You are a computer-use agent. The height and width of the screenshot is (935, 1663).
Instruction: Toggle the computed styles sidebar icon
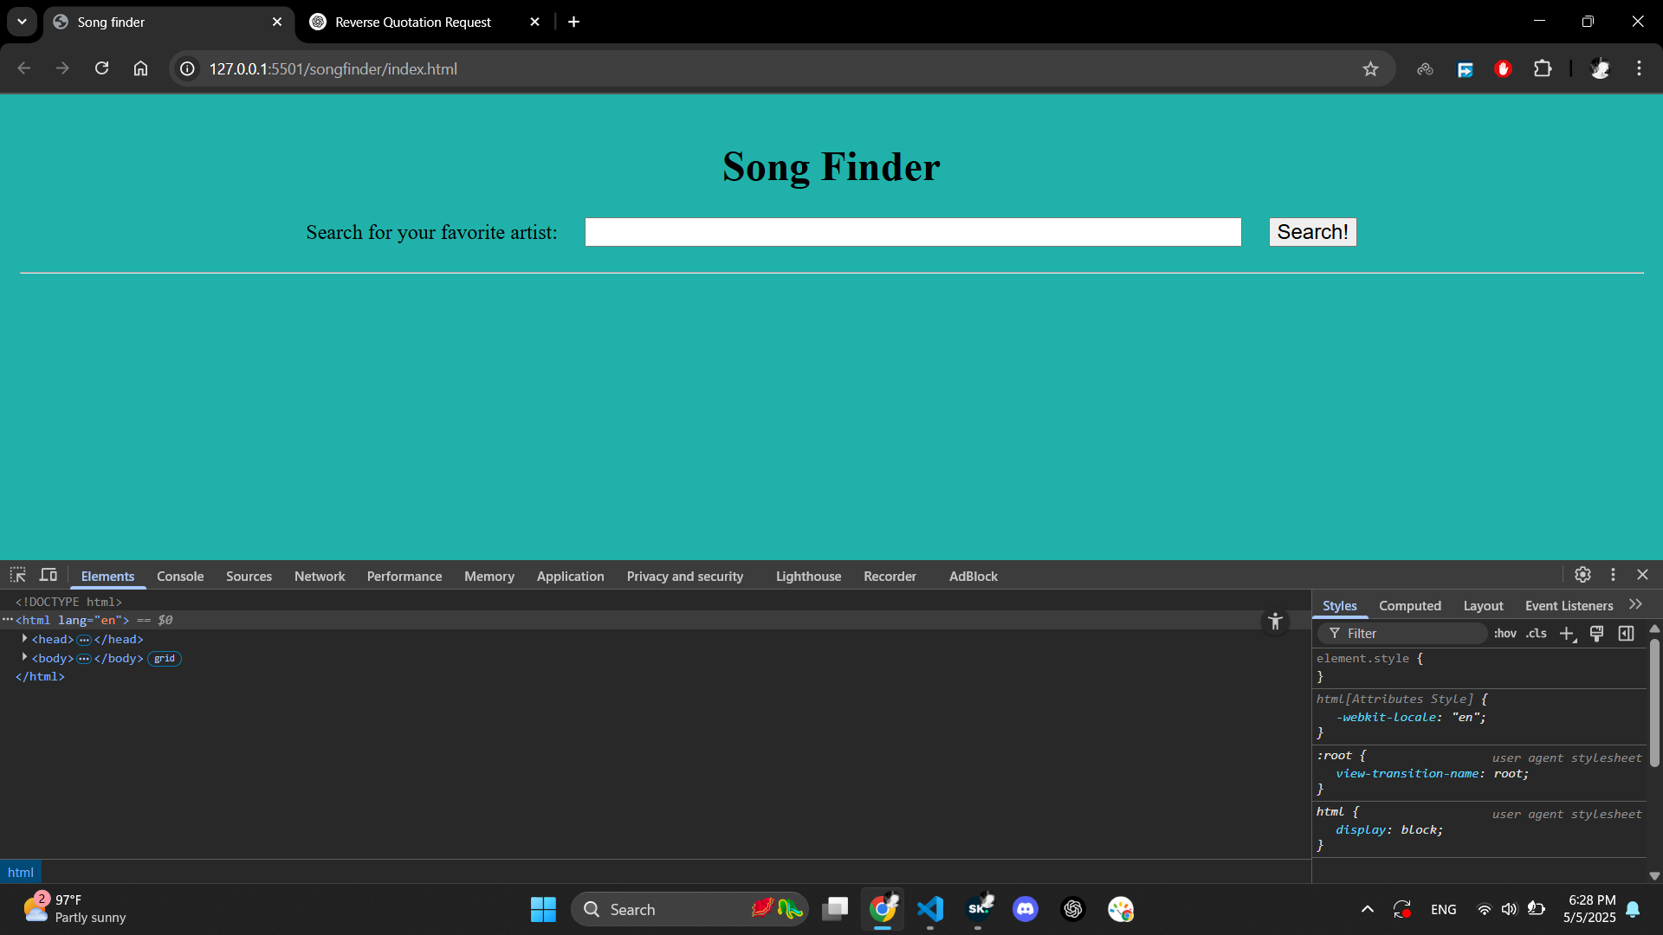[x=1626, y=634]
